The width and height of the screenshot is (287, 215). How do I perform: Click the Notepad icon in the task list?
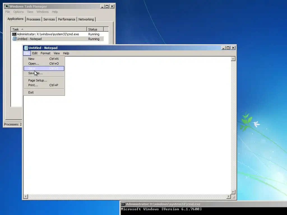coord(14,39)
